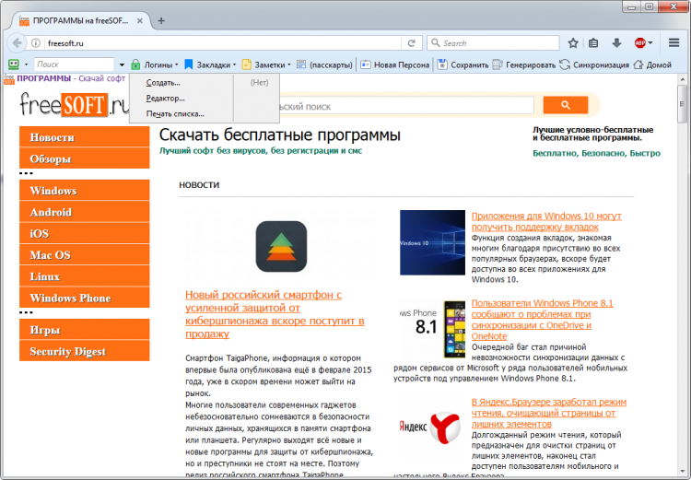
Task: Open (пасскарты) identity item
Action: click(x=325, y=64)
